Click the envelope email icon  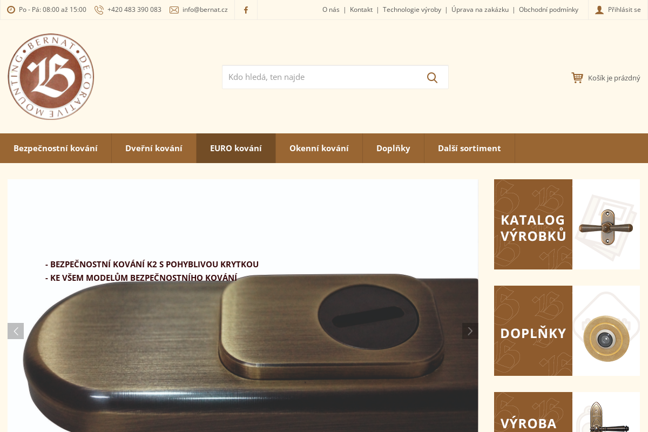point(174,10)
